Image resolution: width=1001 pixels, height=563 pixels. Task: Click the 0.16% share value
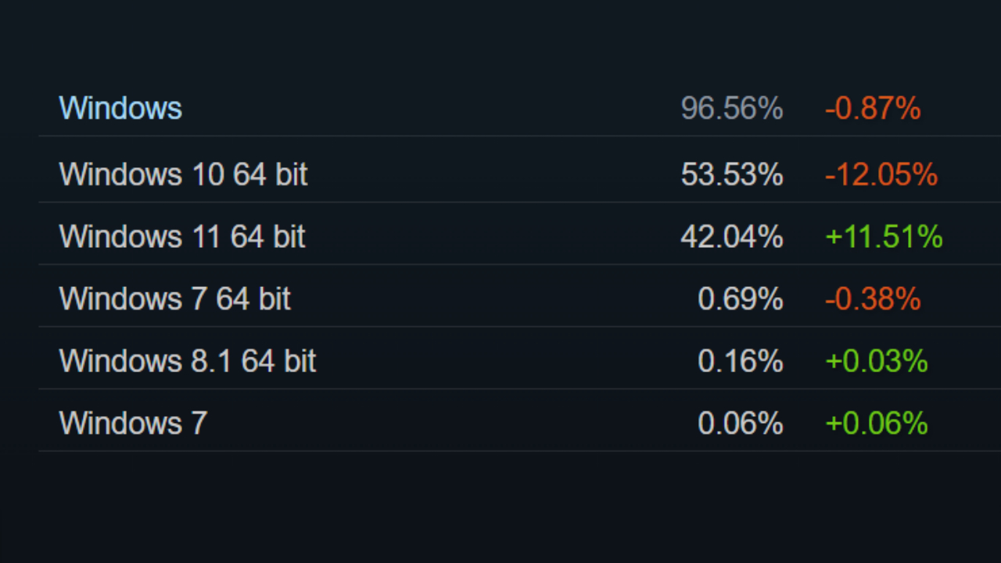click(x=740, y=361)
